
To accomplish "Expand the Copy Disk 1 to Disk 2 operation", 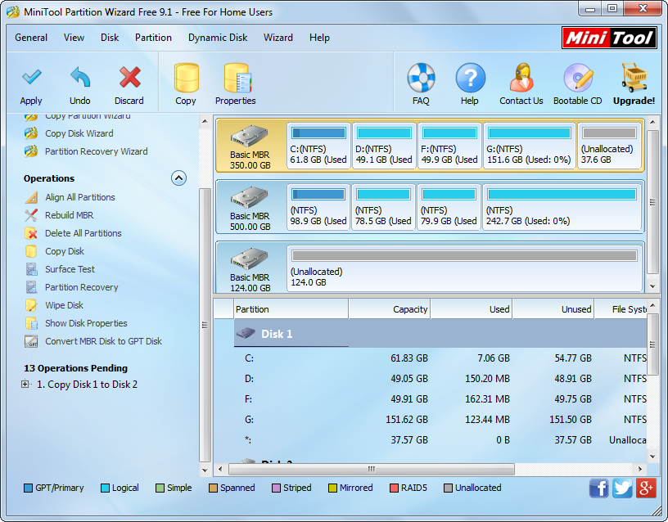I will point(25,384).
